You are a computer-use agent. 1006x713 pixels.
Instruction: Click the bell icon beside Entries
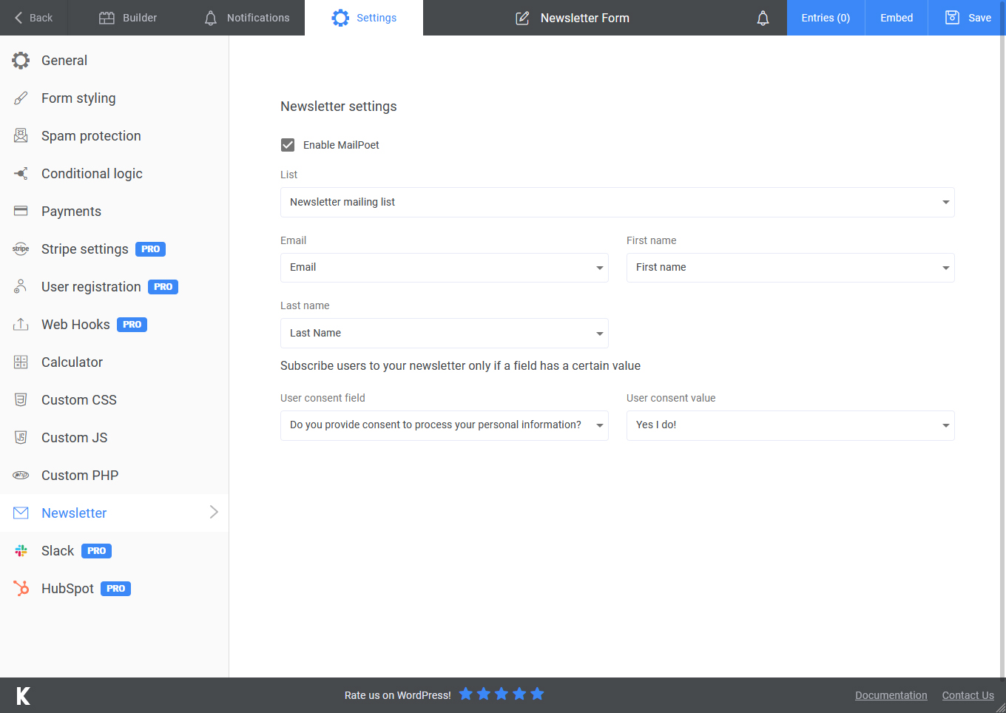click(763, 18)
